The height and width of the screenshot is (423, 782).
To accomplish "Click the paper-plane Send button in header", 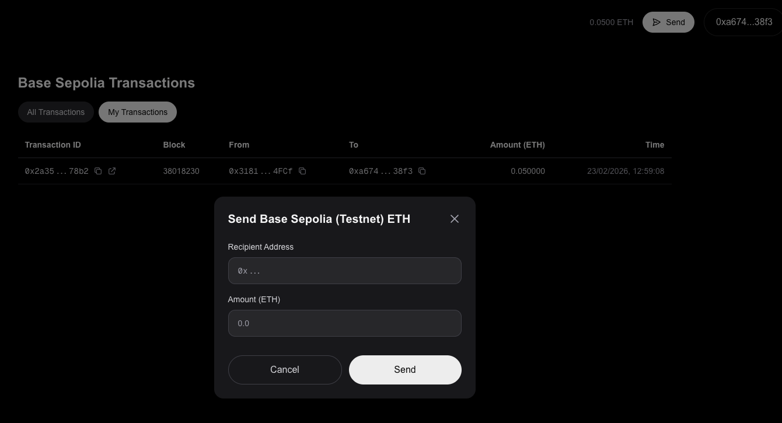I will pyautogui.click(x=668, y=22).
